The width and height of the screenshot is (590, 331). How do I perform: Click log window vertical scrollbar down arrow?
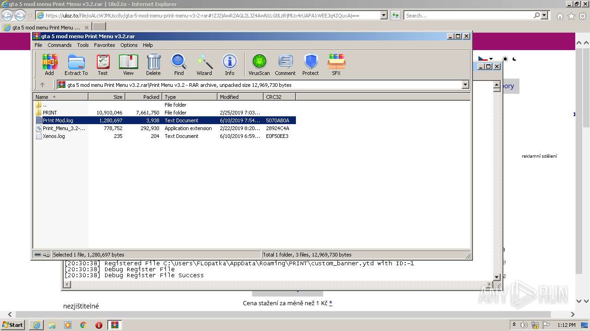[x=497, y=277]
